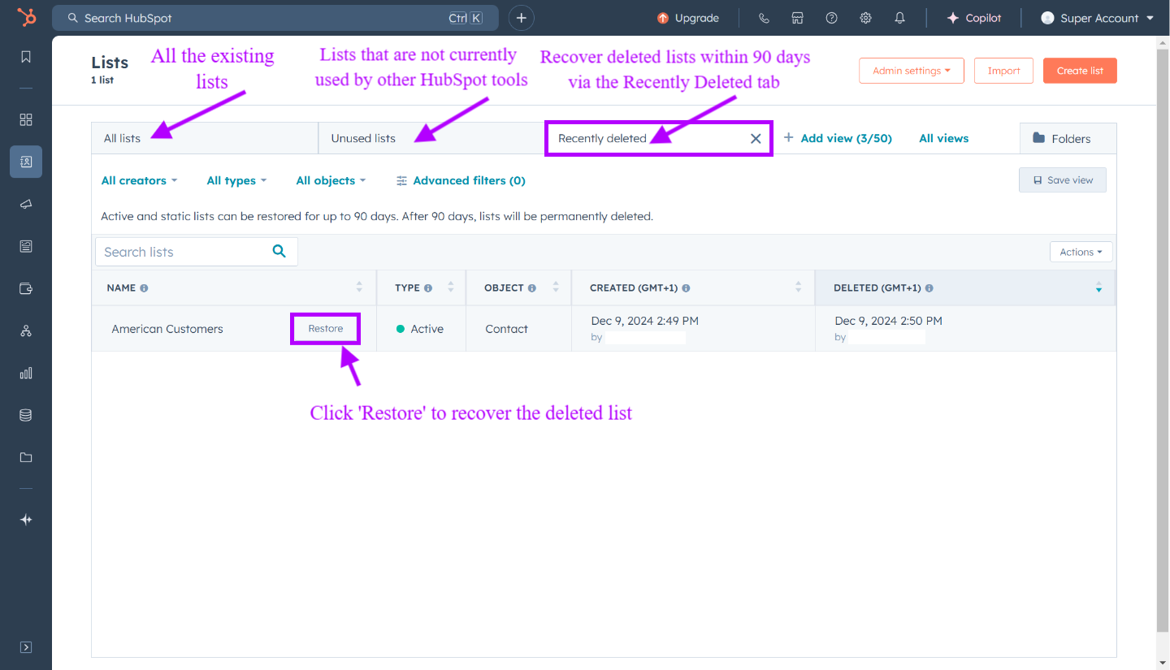Expand the All creators filter
Image resolution: width=1170 pixels, height=670 pixels.
pos(139,180)
